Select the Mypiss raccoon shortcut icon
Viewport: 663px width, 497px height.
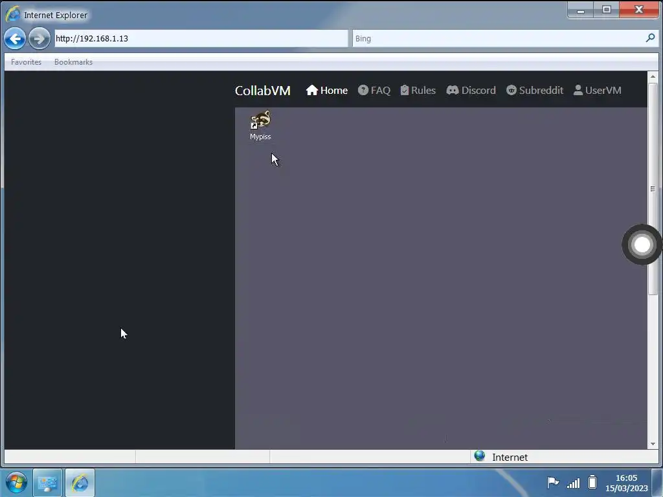point(260,125)
